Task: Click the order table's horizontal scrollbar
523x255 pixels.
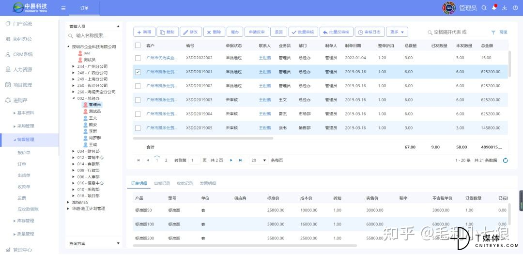Action: pyautogui.click(x=203, y=138)
